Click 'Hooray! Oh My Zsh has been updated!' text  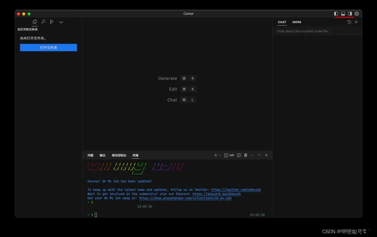click(x=120, y=181)
